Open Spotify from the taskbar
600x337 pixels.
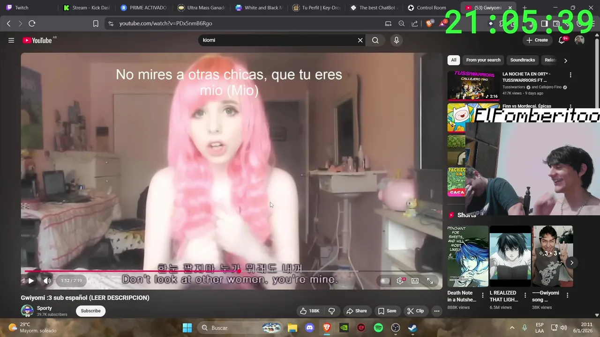(x=378, y=328)
